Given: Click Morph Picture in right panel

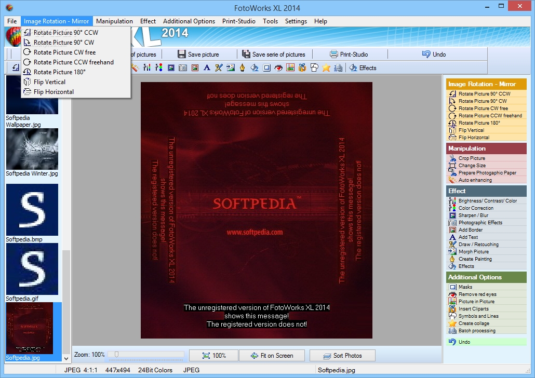Looking at the screenshot, I should [486, 251].
